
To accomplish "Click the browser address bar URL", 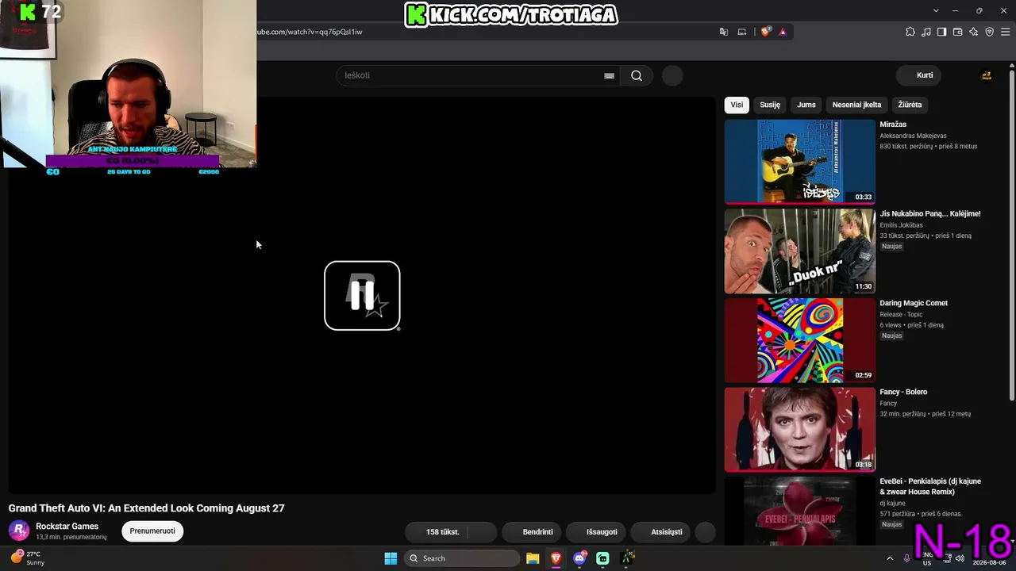I will (310, 32).
